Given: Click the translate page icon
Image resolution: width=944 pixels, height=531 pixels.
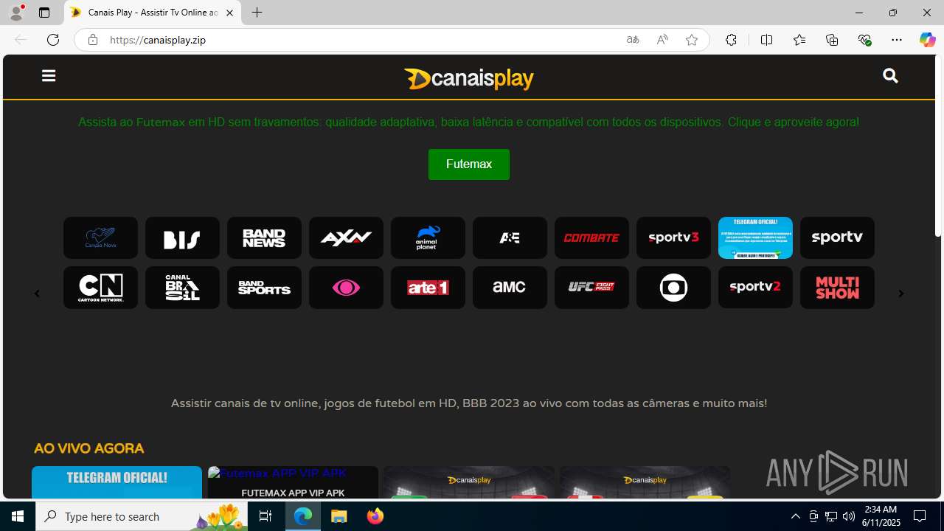Looking at the screenshot, I should (x=633, y=40).
